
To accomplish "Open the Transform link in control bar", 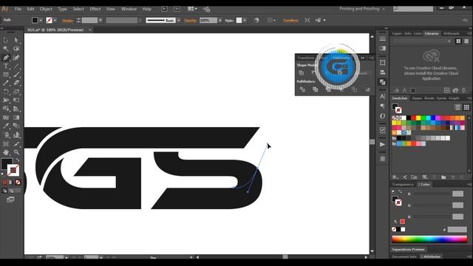I will click(x=290, y=20).
